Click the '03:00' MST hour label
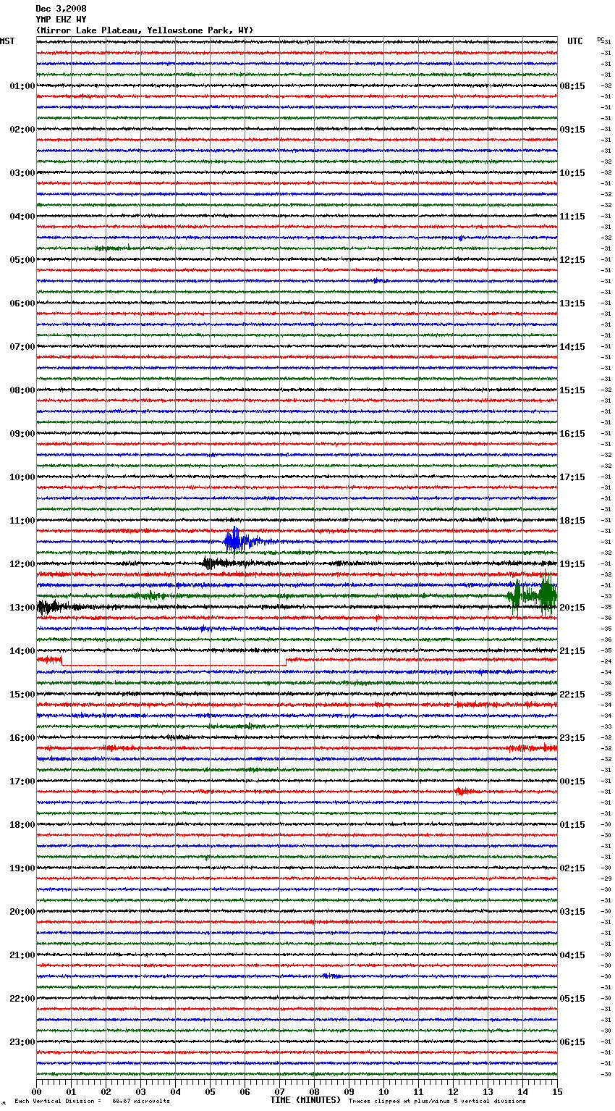 22,173
